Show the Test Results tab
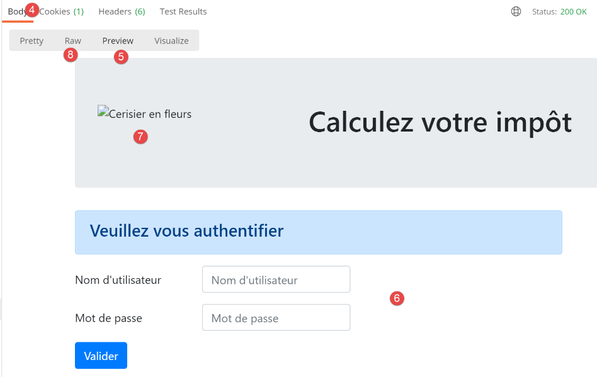Image resolution: width=597 pixels, height=377 pixels. pyautogui.click(x=183, y=11)
